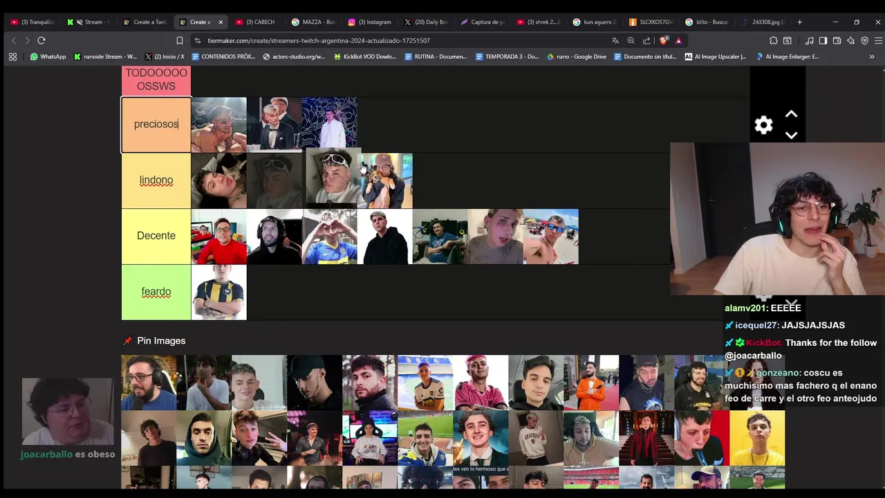Open nano - Google Drive bookmark
Image resolution: width=885 pixels, height=498 pixels.
tap(576, 57)
